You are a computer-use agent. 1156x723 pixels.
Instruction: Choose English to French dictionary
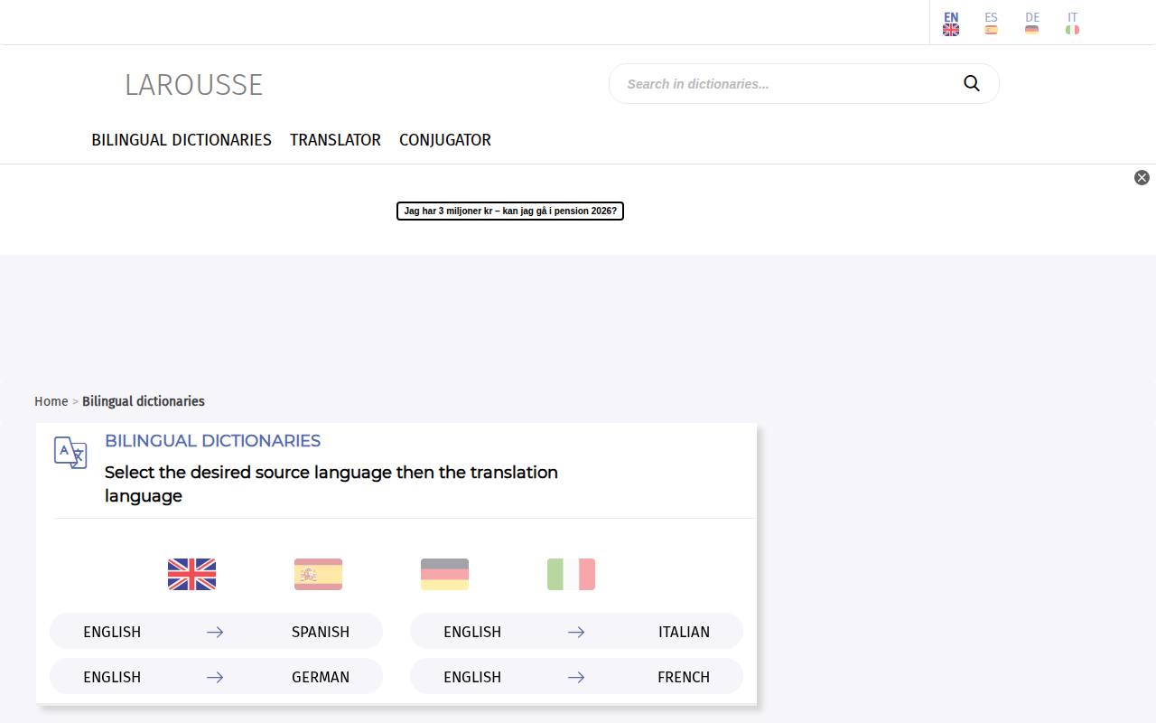pos(576,677)
